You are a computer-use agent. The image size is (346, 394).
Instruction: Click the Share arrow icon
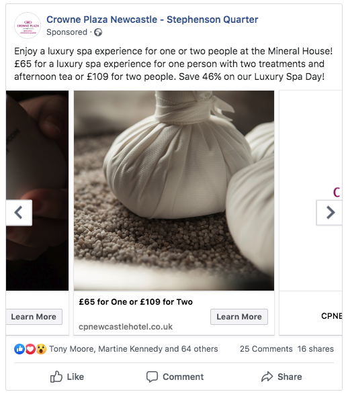(267, 377)
